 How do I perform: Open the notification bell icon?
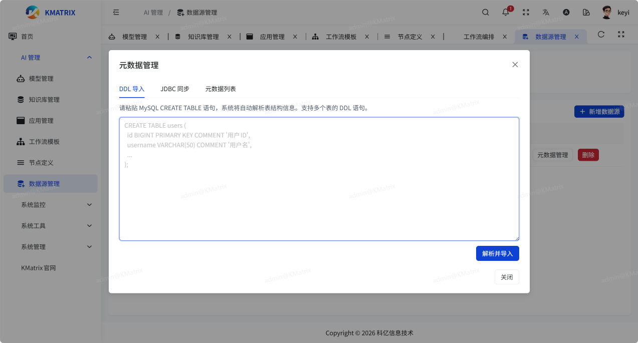[x=506, y=13]
